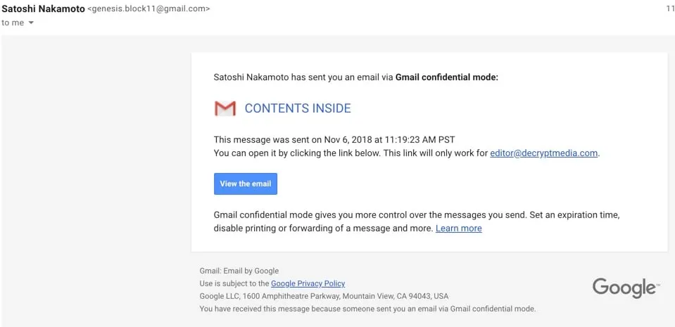Viewport: 675px width, 327px height.
Task: Click the 'Gmail: Email by Google' footer text
Action: (x=239, y=271)
